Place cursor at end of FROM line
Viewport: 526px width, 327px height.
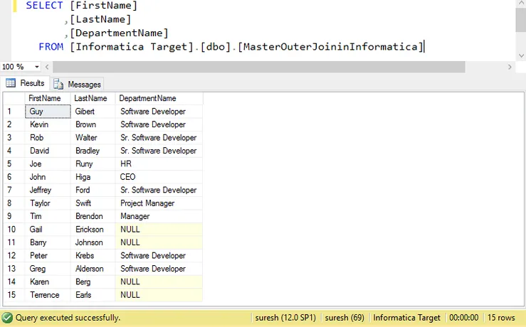coord(424,47)
